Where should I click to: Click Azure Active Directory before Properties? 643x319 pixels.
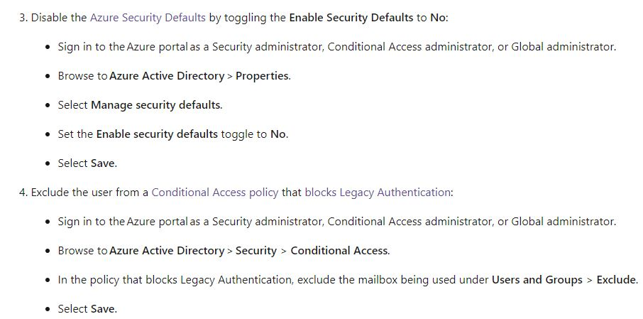tap(167, 76)
